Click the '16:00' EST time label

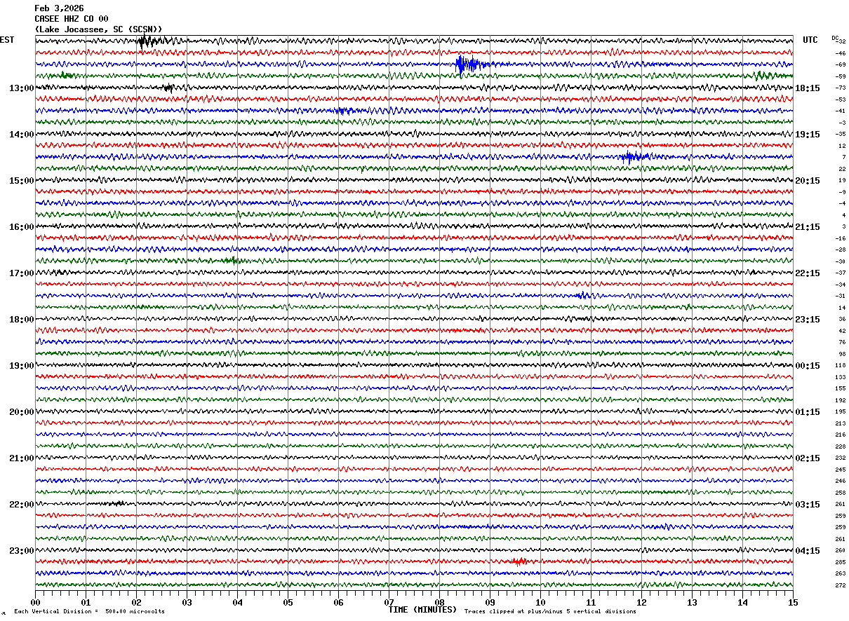pos(22,227)
